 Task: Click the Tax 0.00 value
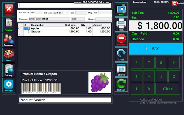176,17
